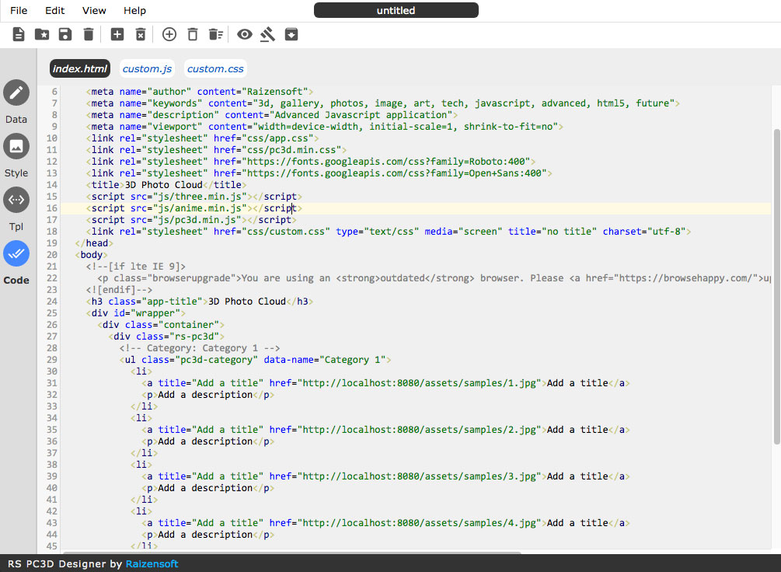Viewport: 781px width, 572px height.
Task: Switch to the Style panel
Action: pyautogui.click(x=16, y=146)
